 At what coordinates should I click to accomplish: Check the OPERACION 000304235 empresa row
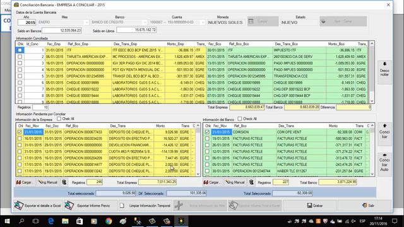click(x=20, y=138)
